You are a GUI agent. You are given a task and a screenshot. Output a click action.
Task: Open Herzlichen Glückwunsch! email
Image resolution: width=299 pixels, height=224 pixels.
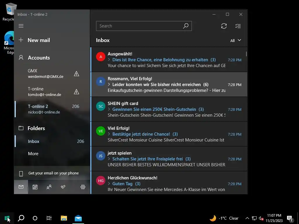[169, 183]
